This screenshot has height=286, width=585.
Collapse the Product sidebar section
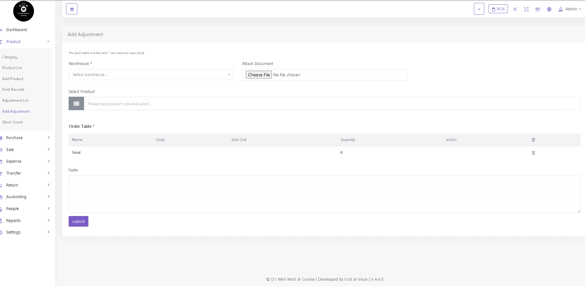click(26, 41)
